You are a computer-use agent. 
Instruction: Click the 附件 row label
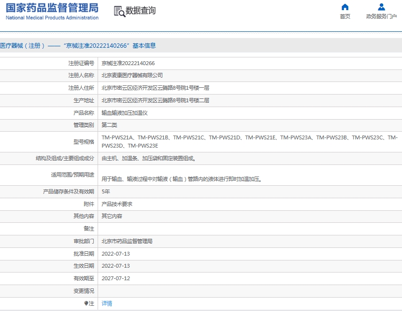(x=89, y=204)
